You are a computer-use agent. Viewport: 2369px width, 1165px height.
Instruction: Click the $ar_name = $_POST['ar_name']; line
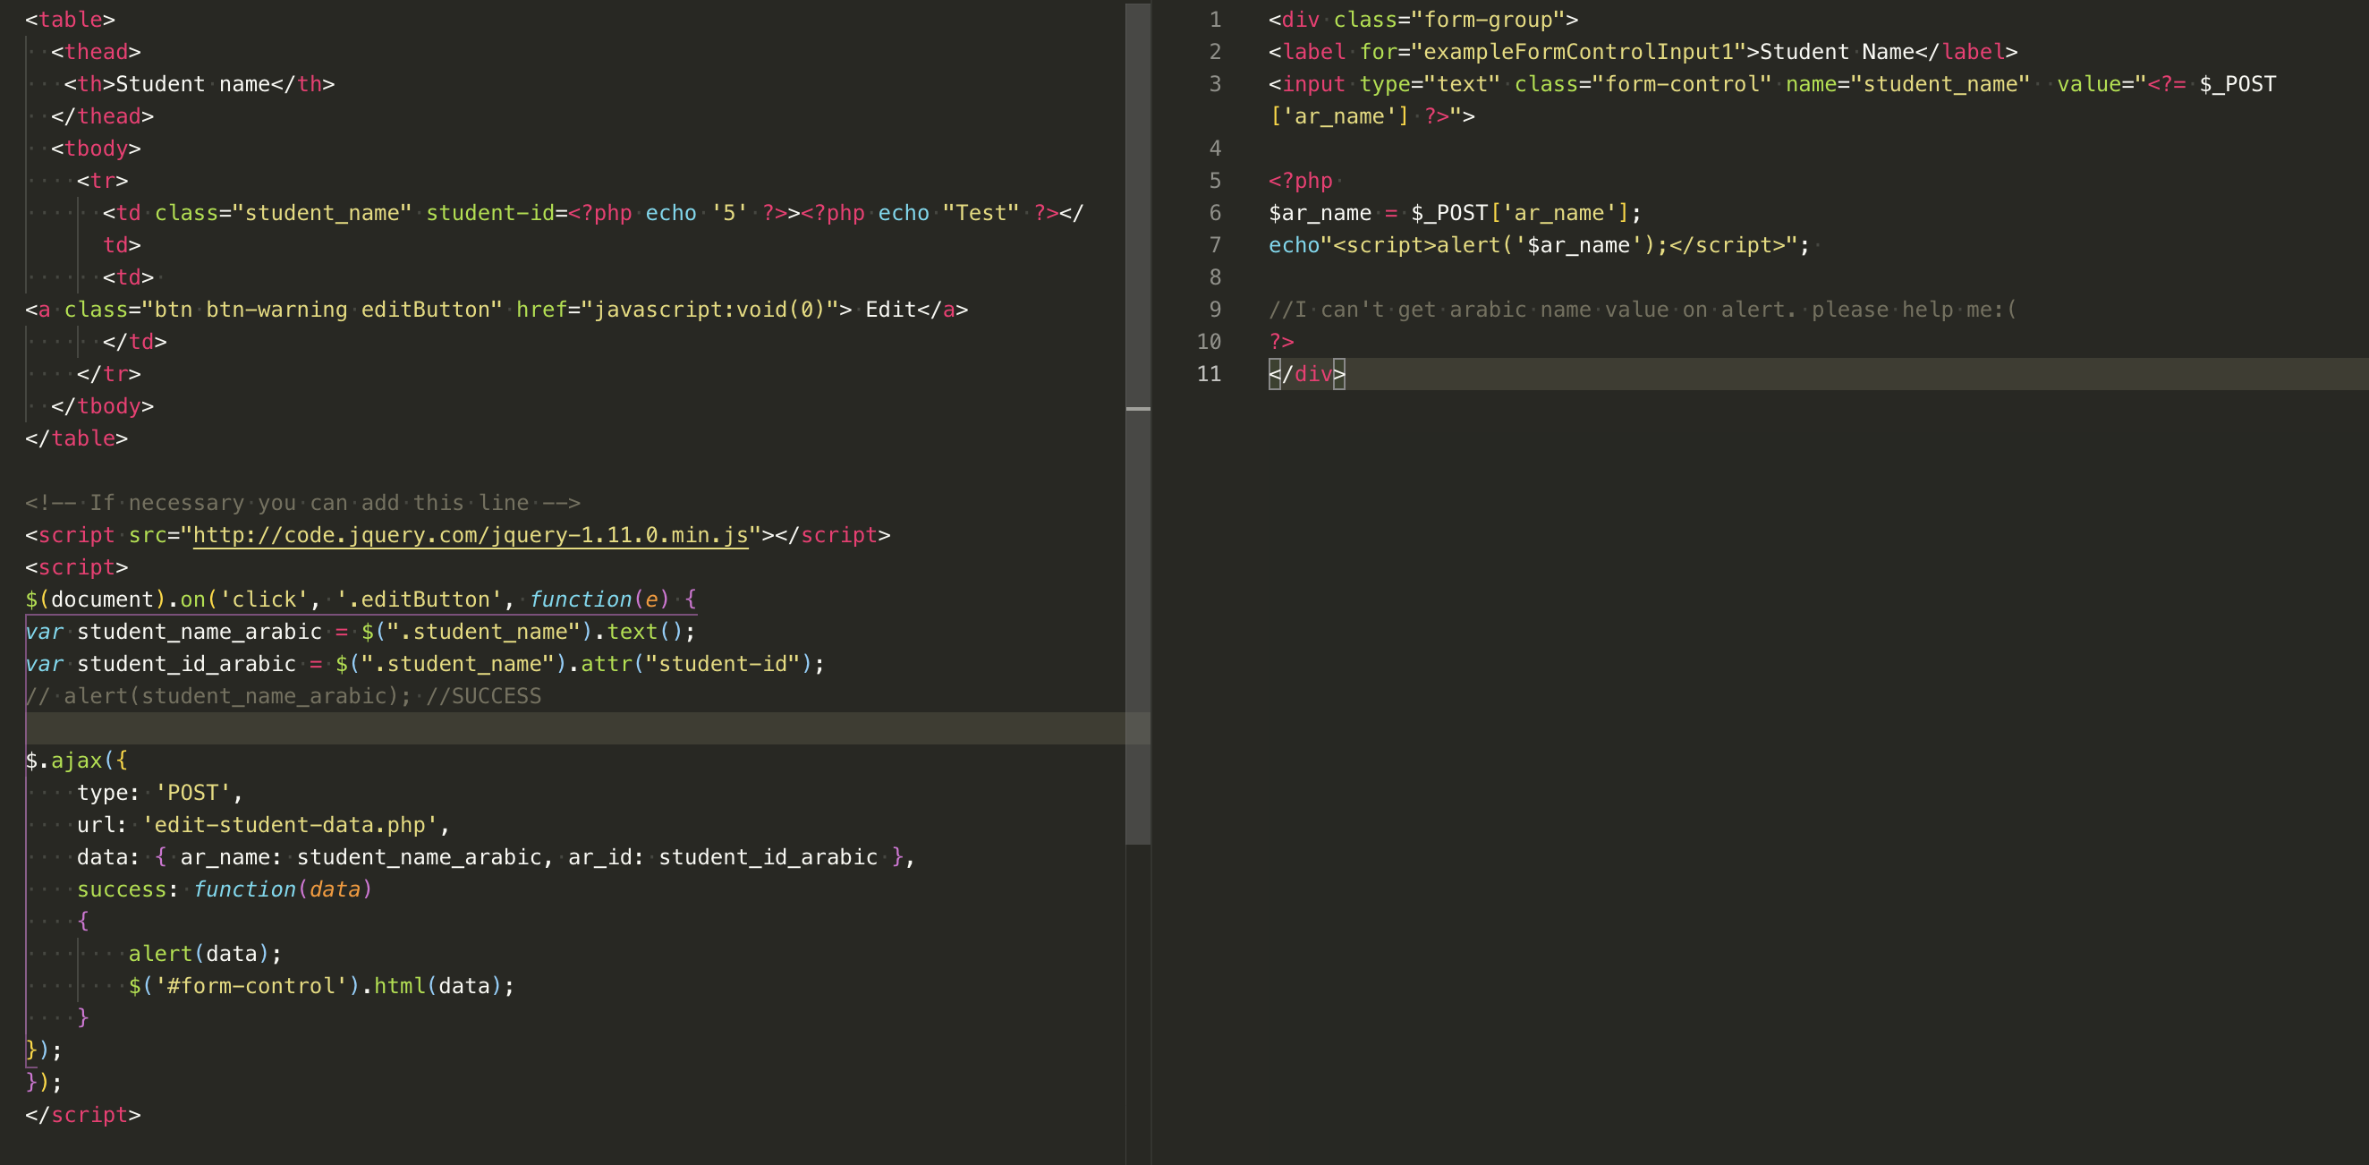1455,212
